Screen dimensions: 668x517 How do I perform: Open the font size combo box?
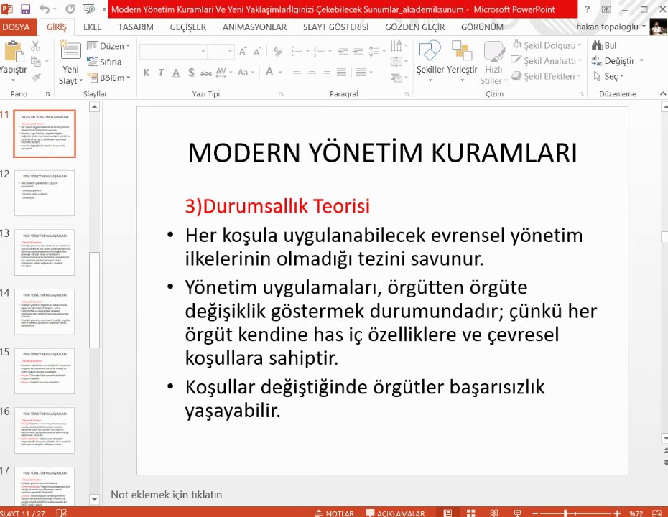(x=221, y=52)
